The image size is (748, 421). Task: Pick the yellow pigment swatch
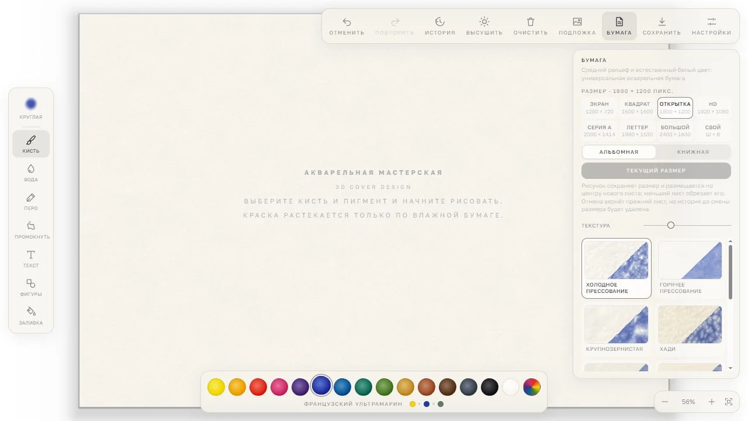coord(216,387)
